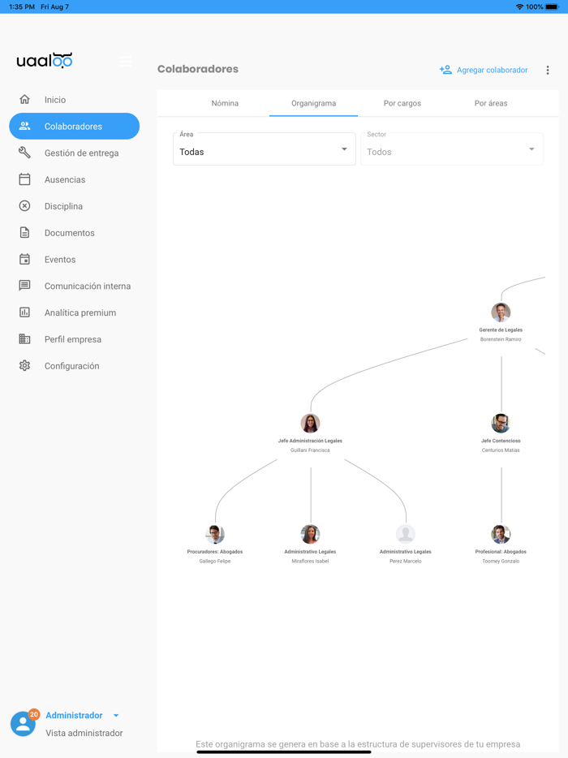Click the Inicio home icon
Screen dimensions: 568x758
[x=24, y=100]
